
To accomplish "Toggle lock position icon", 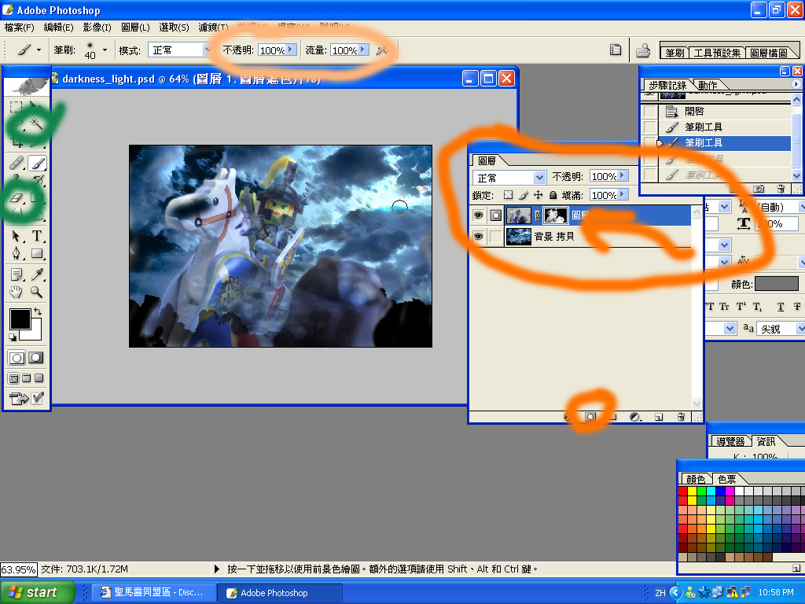I will pyautogui.click(x=538, y=195).
